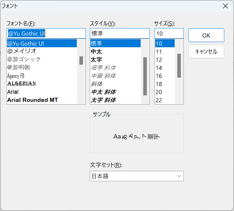Choose 中太 style
The height and width of the screenshot is (211, 234).
(x=115, y=51)
